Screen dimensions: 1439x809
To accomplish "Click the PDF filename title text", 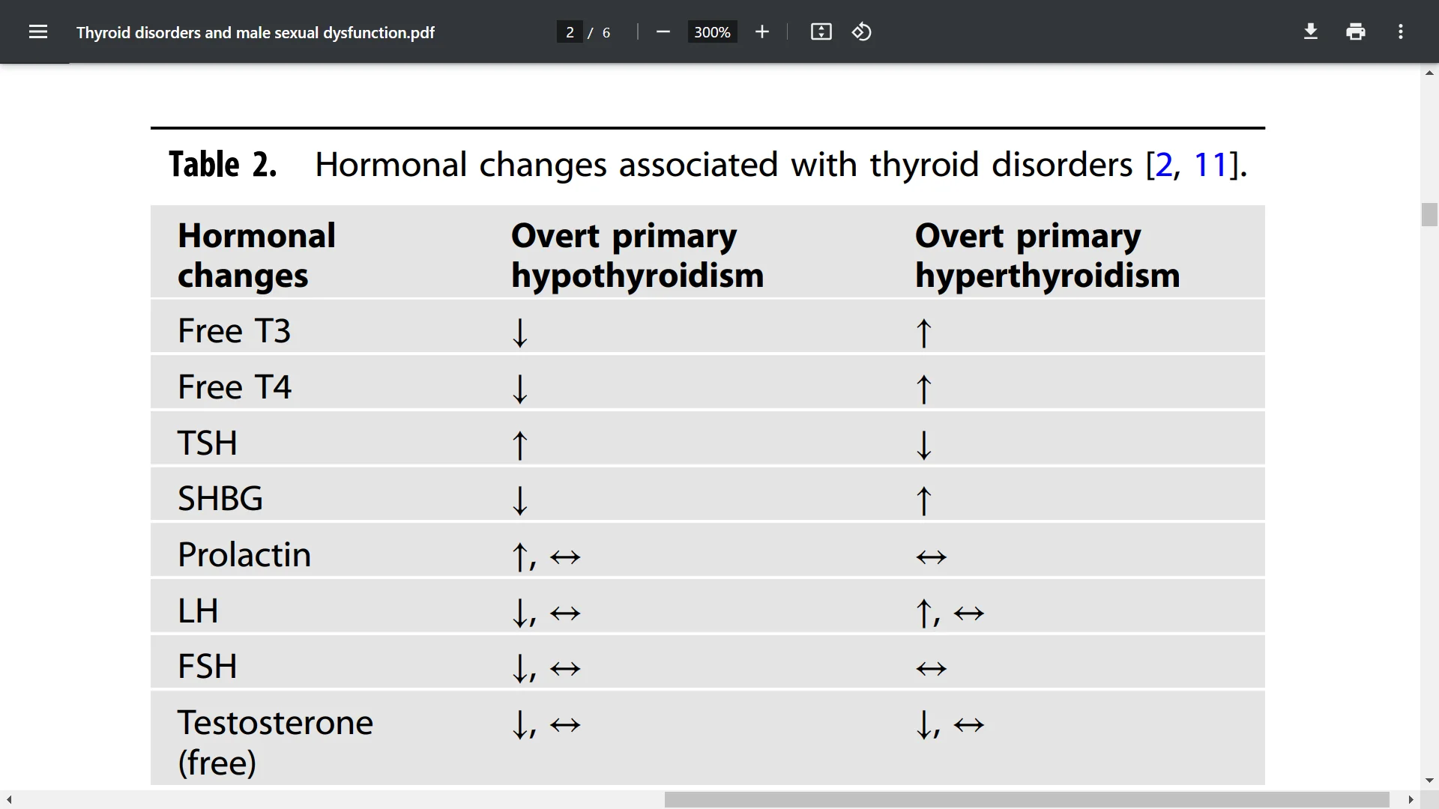I will click(x=256, y=31).
